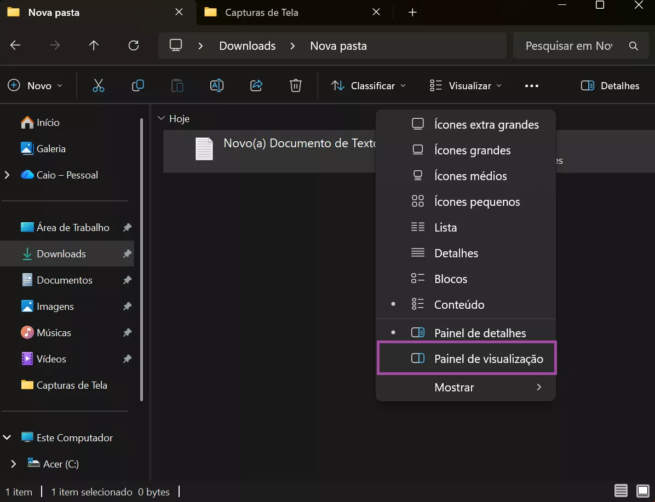Enable Painel de visualização
The width and height of the screenshot is (655, 502).
tap(488, 359)
